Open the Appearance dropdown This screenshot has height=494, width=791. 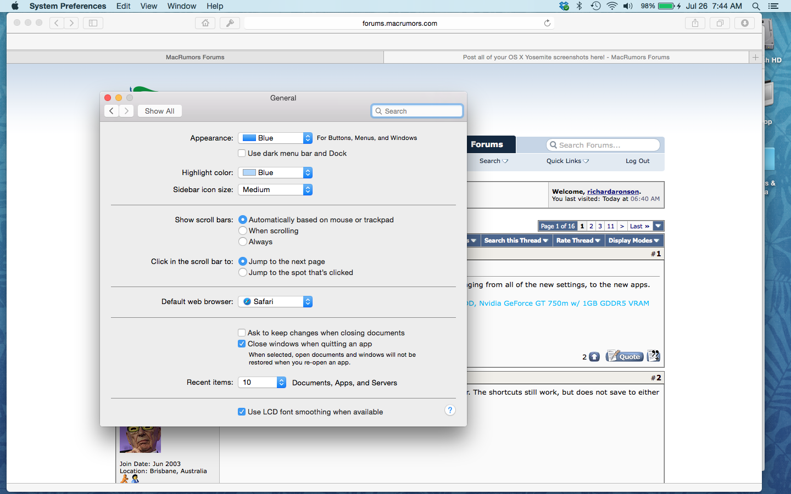pyautogui.click(x=275, y=138)
